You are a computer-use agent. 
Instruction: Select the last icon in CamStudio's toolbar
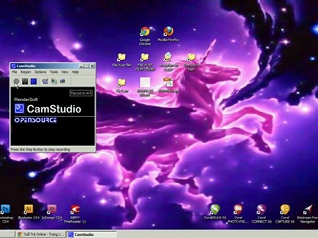click(63, 81)
